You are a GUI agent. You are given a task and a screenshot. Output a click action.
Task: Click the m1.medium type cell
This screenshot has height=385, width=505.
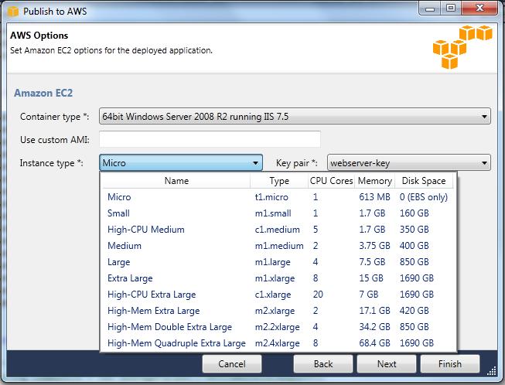tap(279, 246)
